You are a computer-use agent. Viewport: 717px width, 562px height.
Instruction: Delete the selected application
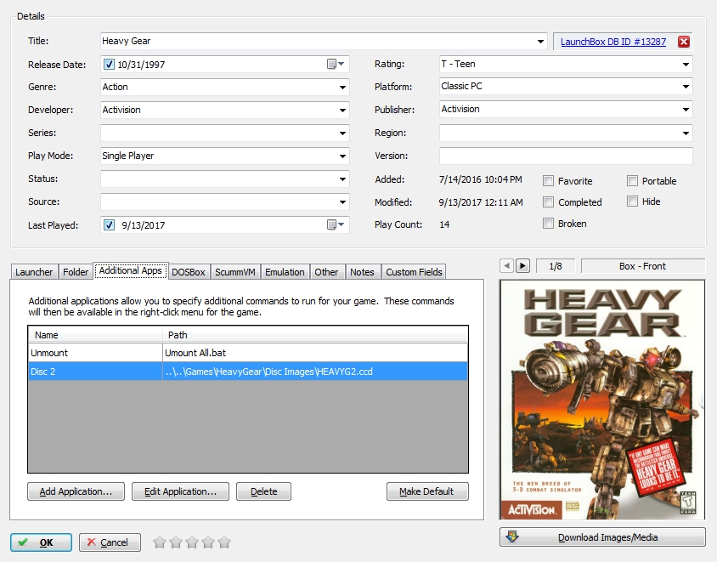tap(264, 491)
